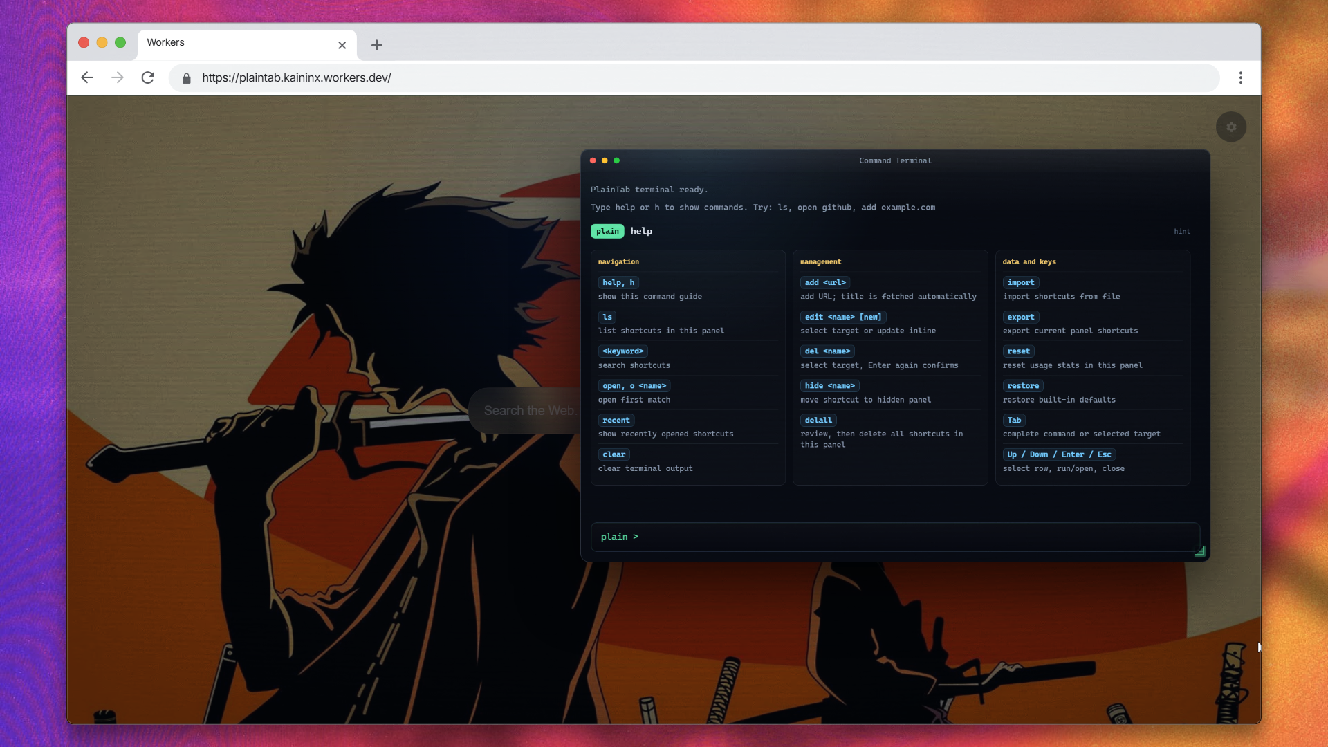Screen dimensions: 1328x747
Task: Open the settings gear icon on the page
Action: (1231, 127)
